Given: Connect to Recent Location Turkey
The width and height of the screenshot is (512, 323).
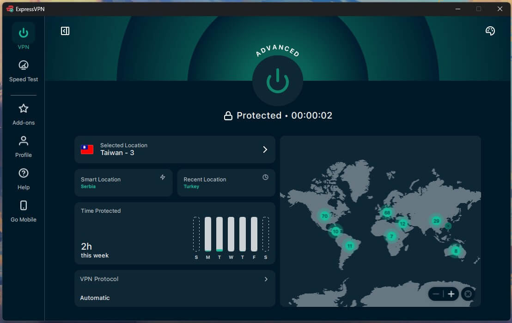Looking at the screenshot, I should [226, 183].
